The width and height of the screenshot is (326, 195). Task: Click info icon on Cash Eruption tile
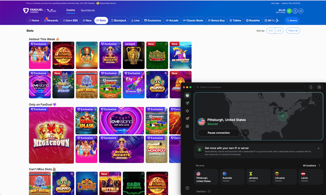tap(72, 44)
